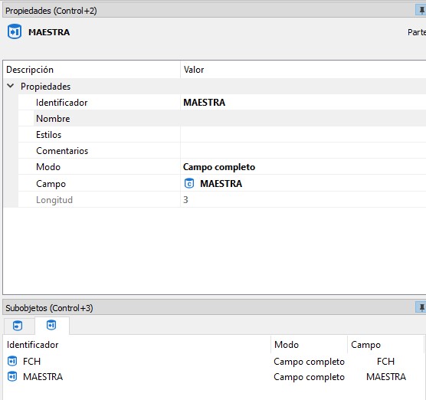Switch to the first Subobjetos tab icon
This screenshot has width=426, height=400.
click(x=18, y=325)
